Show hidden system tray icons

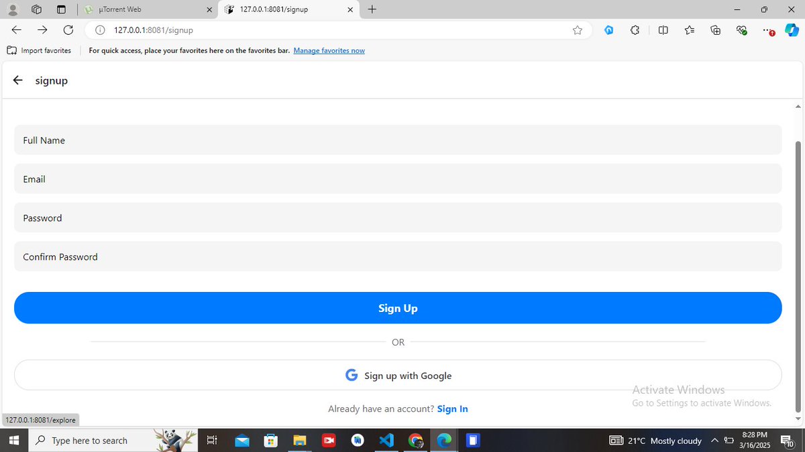[x=714, y=440]
